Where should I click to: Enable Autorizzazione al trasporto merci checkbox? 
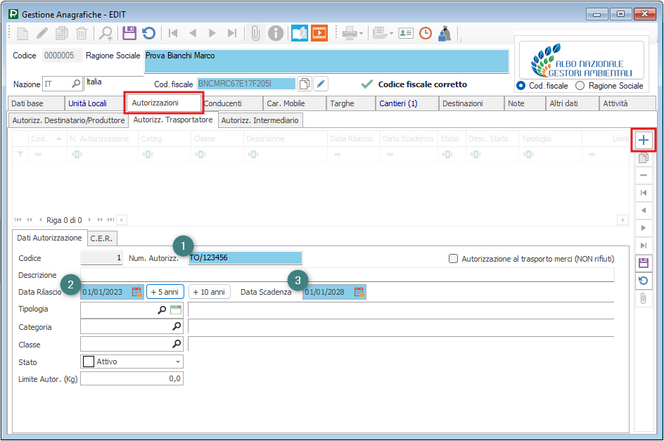454,259
